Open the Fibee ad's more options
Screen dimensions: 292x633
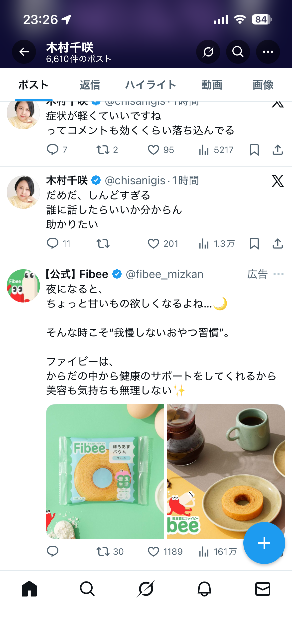pyautogui.click(x=279, y=274)
